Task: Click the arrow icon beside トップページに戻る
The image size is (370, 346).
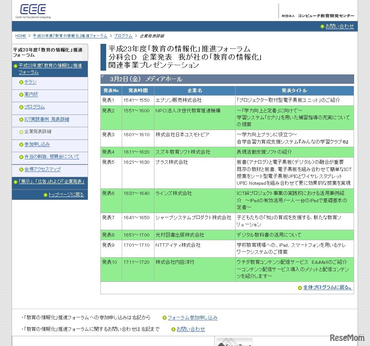Action: [x=46, y=194]
